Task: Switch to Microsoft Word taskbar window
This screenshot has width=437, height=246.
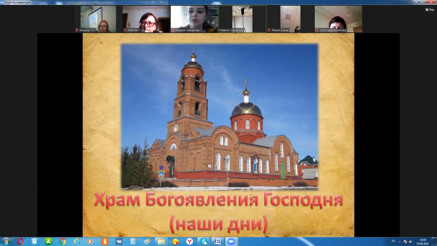Action: (217, 241)
